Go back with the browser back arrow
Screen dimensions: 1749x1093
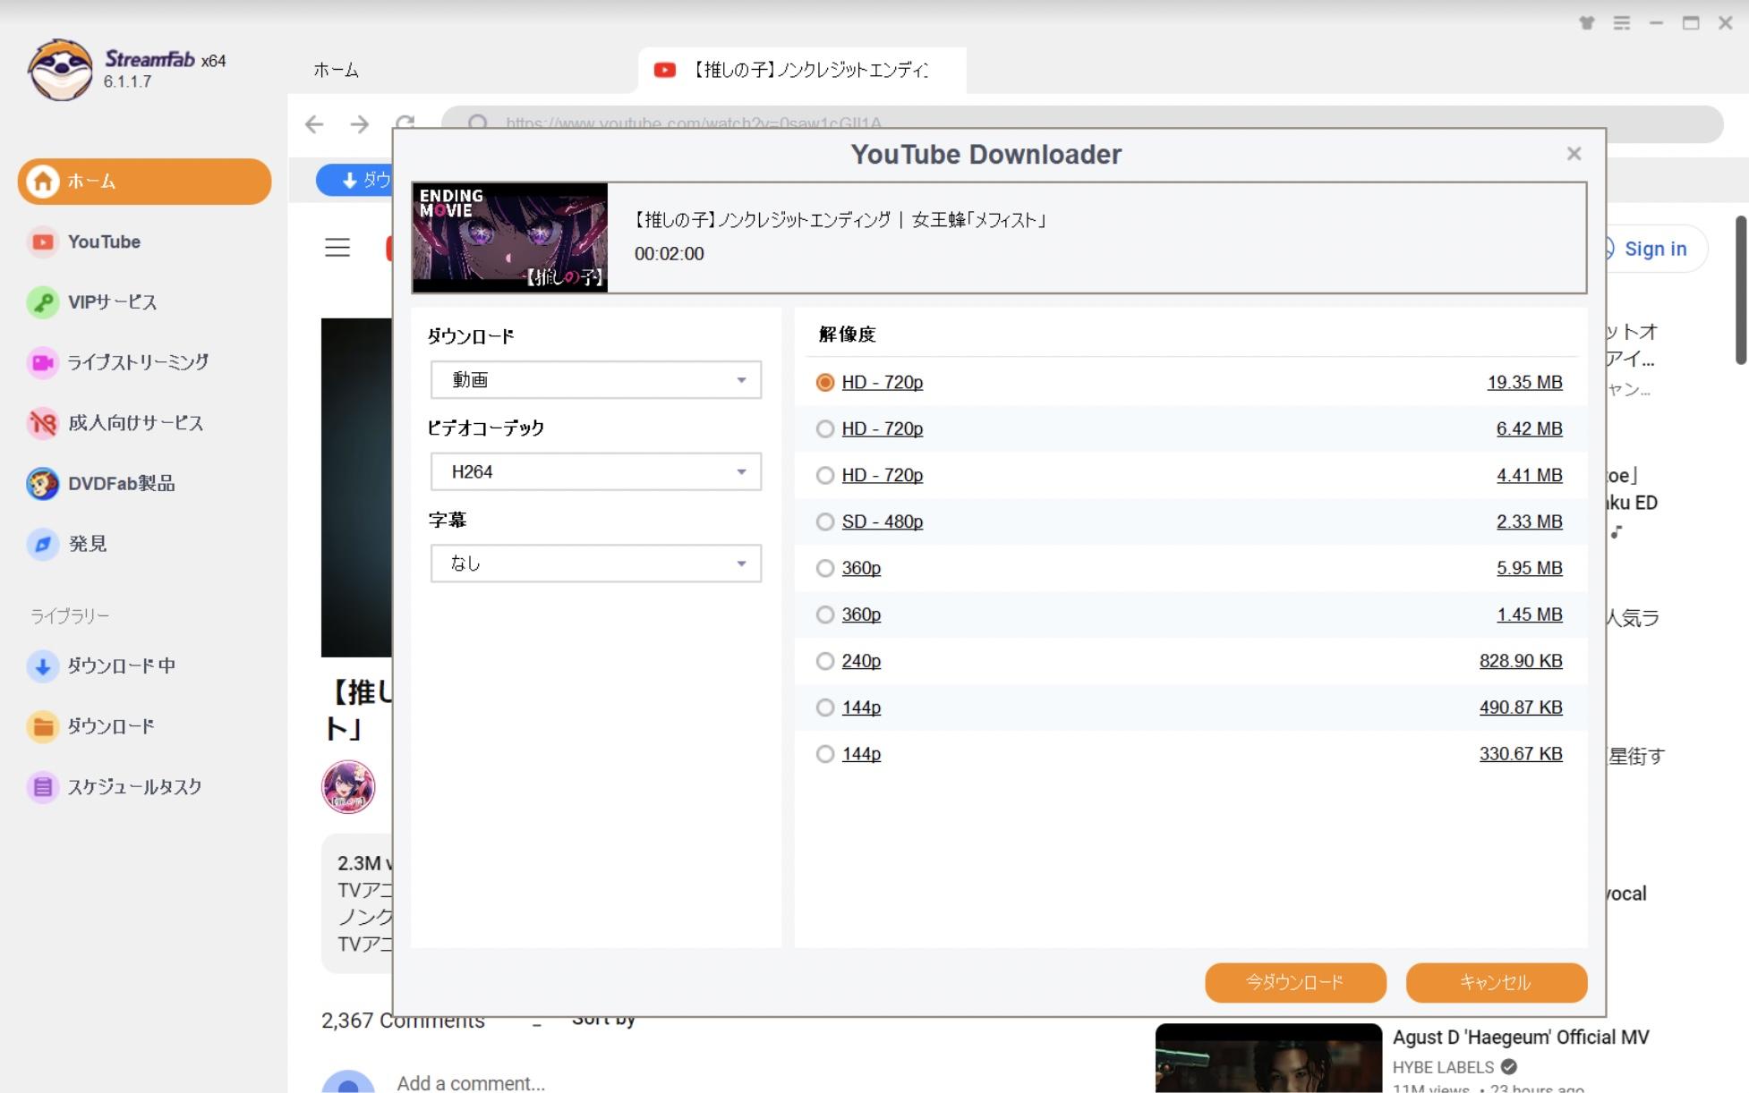pos(314,124)
